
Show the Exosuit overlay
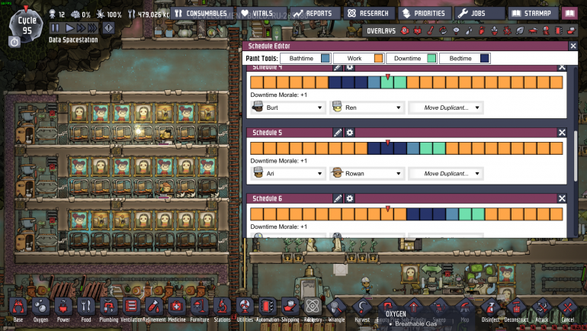click(546, 31)
